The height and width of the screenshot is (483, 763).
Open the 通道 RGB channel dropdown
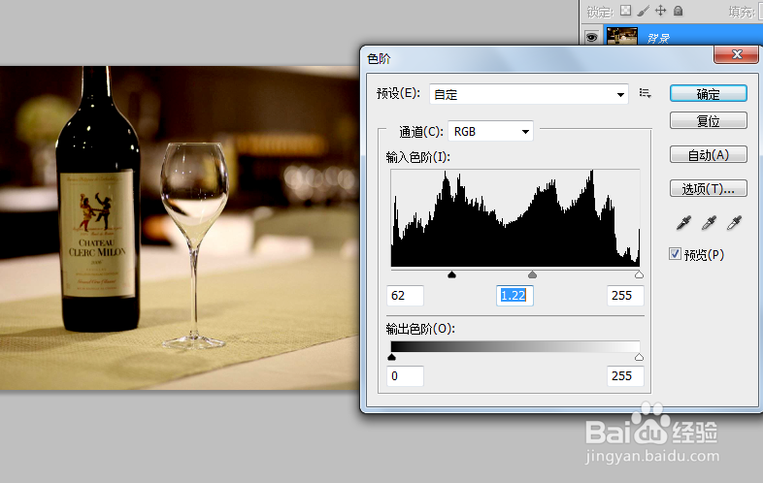[x=490, y=131]
